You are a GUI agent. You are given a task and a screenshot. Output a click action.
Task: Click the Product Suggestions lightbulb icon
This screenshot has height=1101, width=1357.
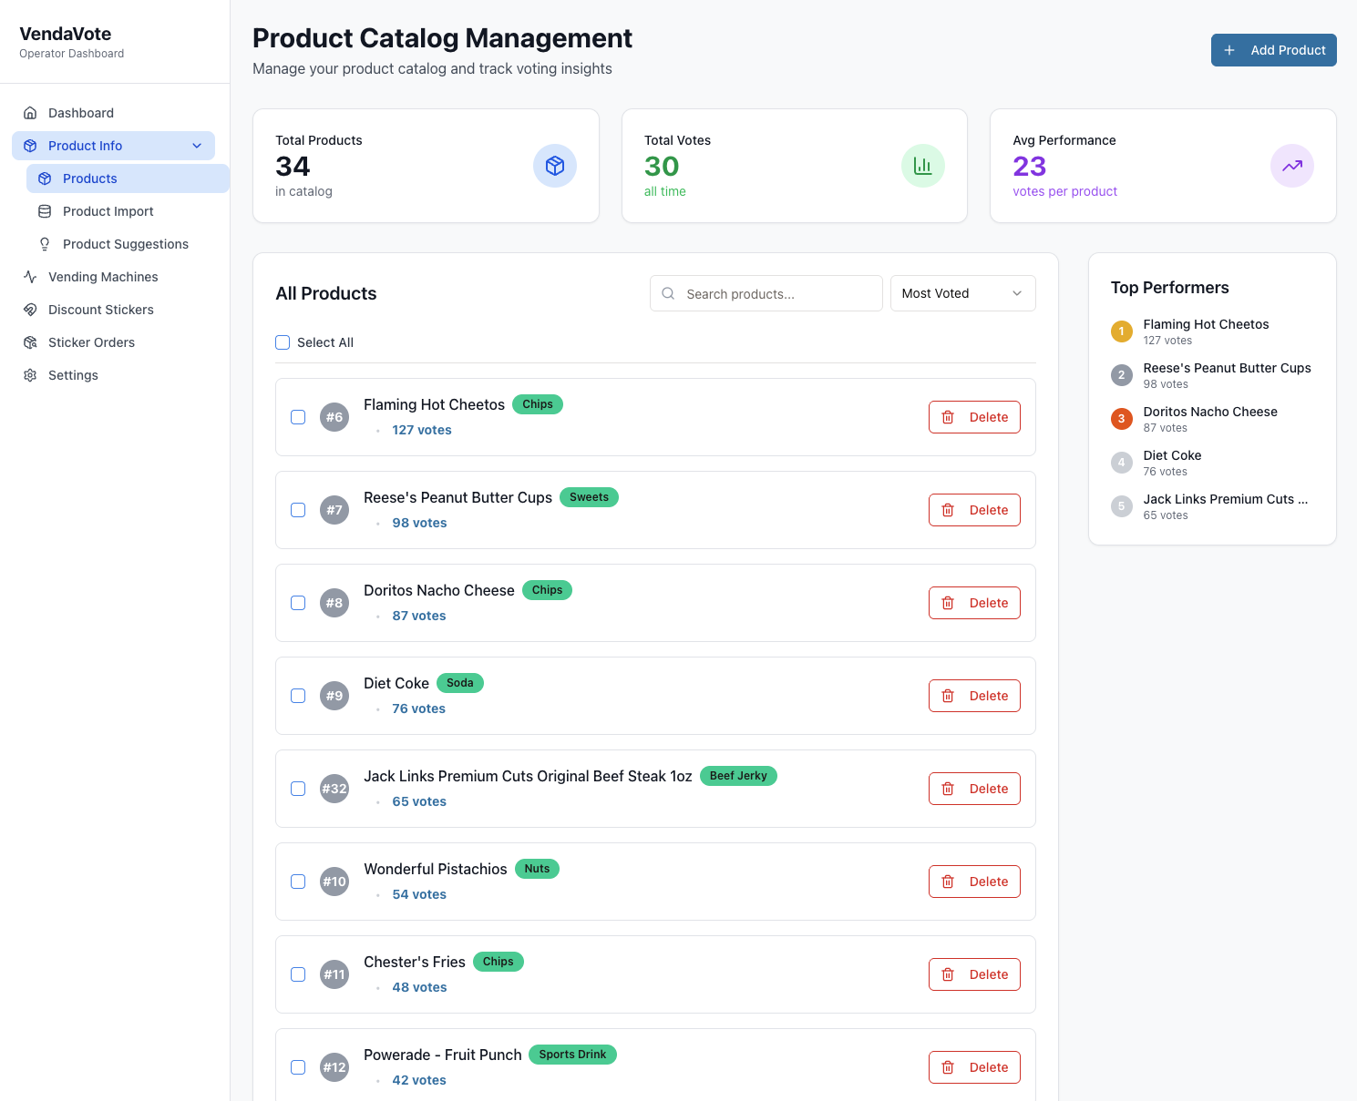pyautogui.click(x=45, y=244)
